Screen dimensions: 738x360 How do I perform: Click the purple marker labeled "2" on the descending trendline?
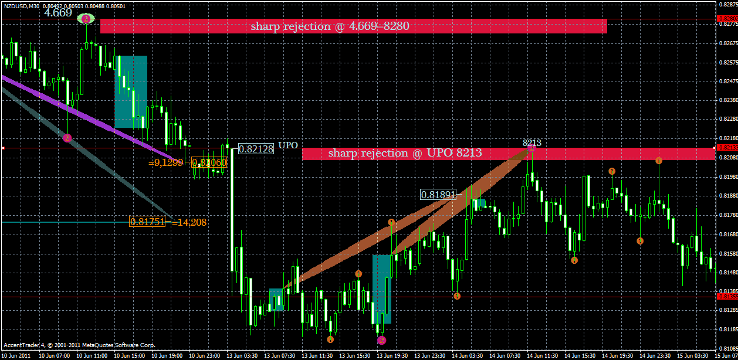coord(67,138)
